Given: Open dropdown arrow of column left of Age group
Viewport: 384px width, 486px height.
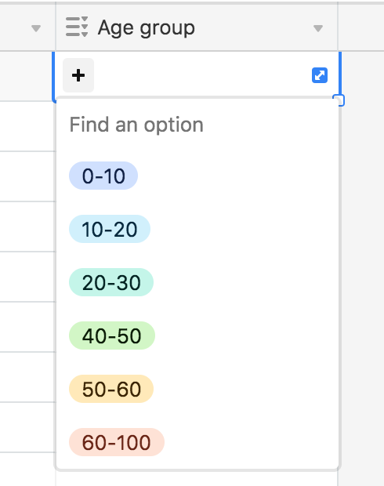Looking at the screenshot, I should click(36, 28).
